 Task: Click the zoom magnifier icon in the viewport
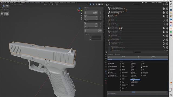(x=82, y=14)
